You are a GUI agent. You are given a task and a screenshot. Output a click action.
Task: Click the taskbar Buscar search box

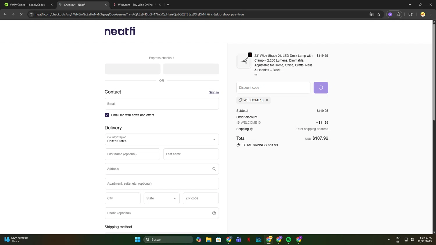pos(168,239)
